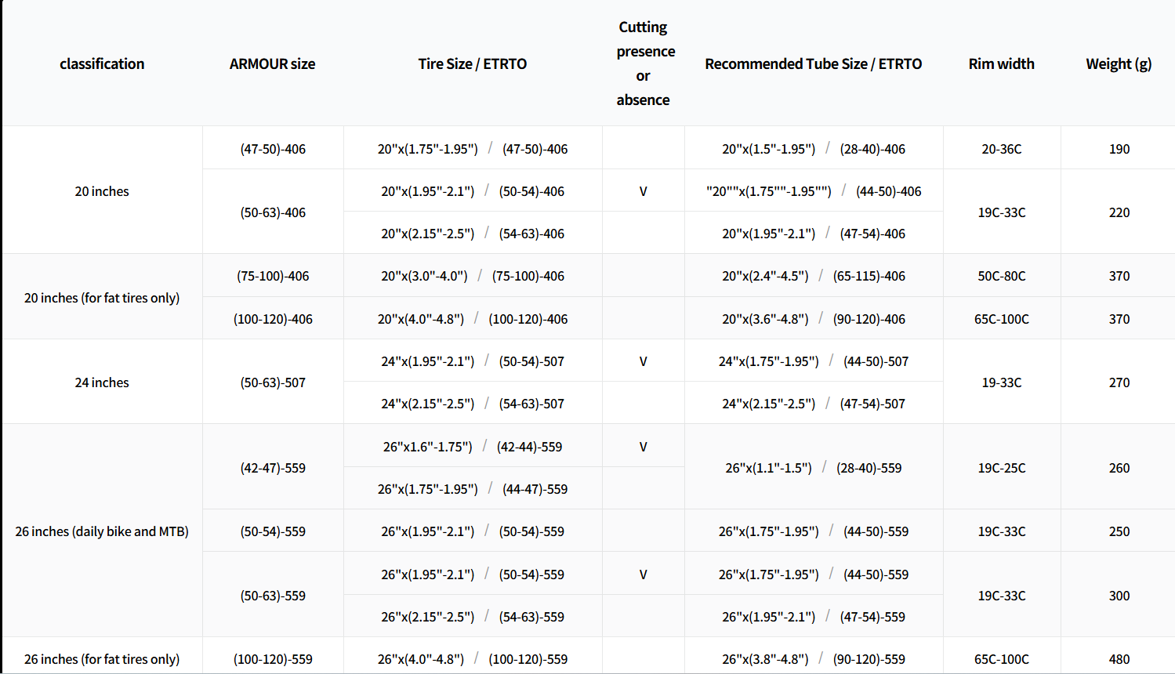Select the 20 inches (for fat tires only) cell
The width and height of the screenshot is (1175, 674).
(x=102, y=298)
